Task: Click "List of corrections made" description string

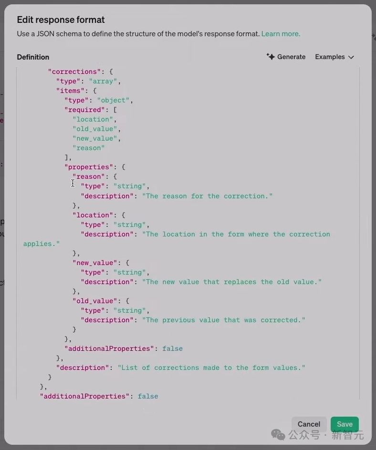Action: [211, 368]
